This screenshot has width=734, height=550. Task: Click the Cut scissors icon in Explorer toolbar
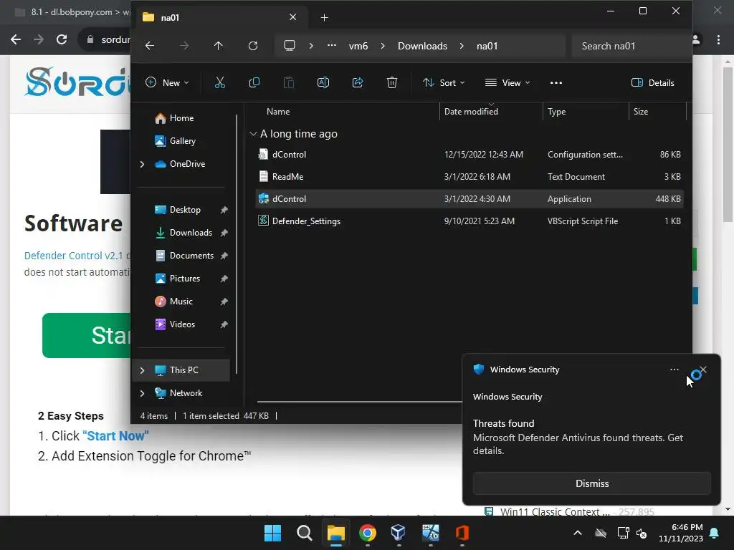(219, 83)
